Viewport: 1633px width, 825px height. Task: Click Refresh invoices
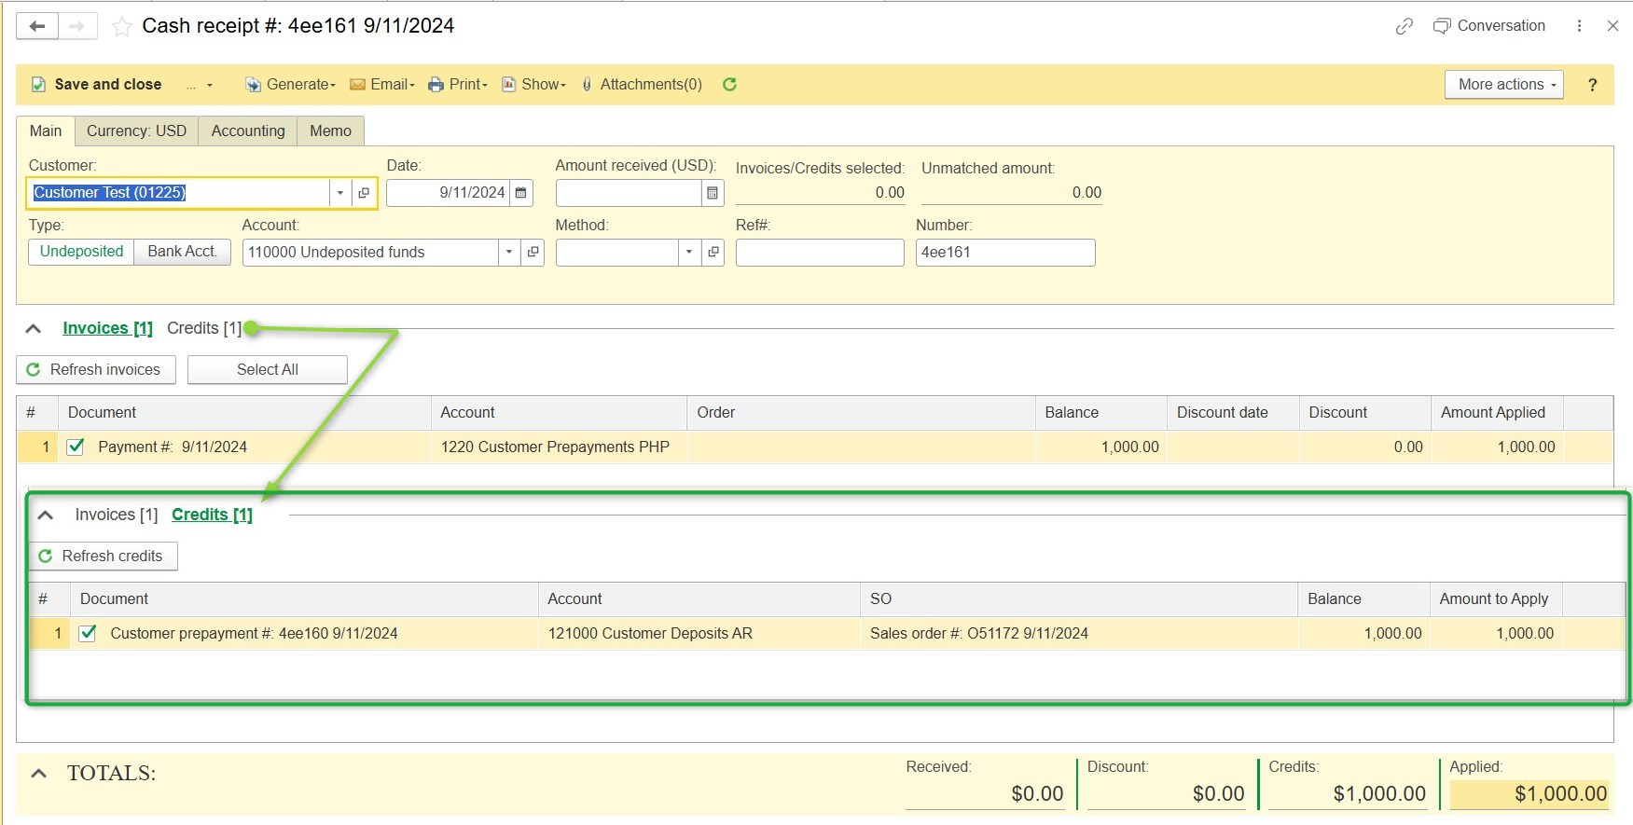click(95, 370)
